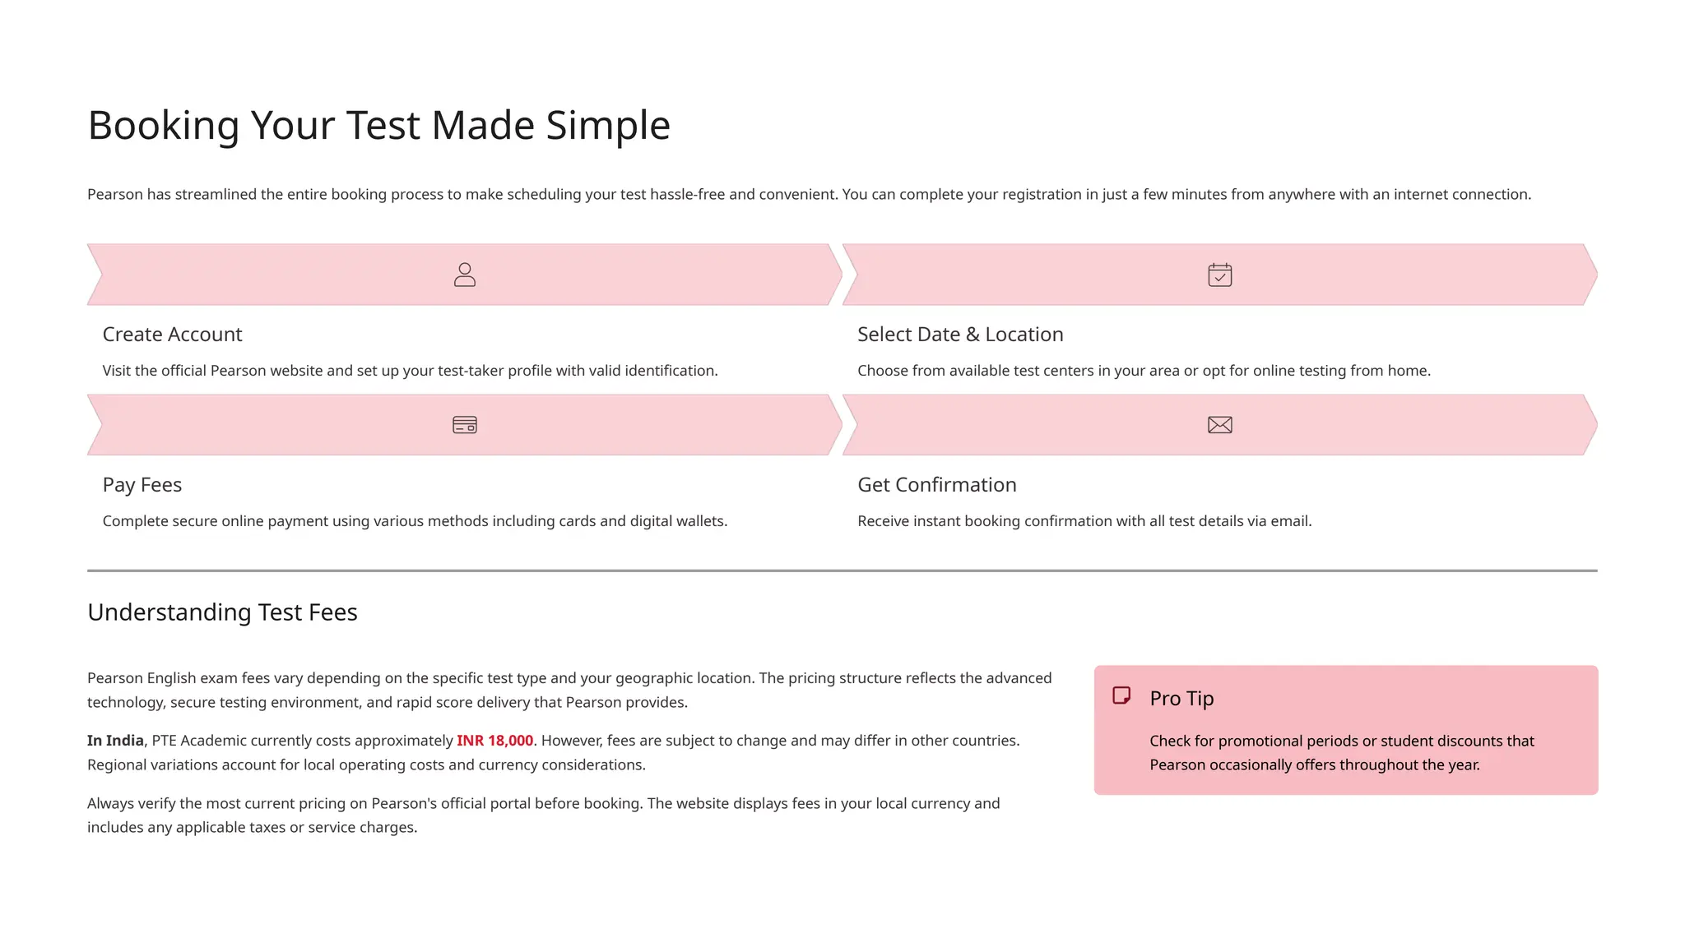Click the Pay Fees step title

click(142, 485)
